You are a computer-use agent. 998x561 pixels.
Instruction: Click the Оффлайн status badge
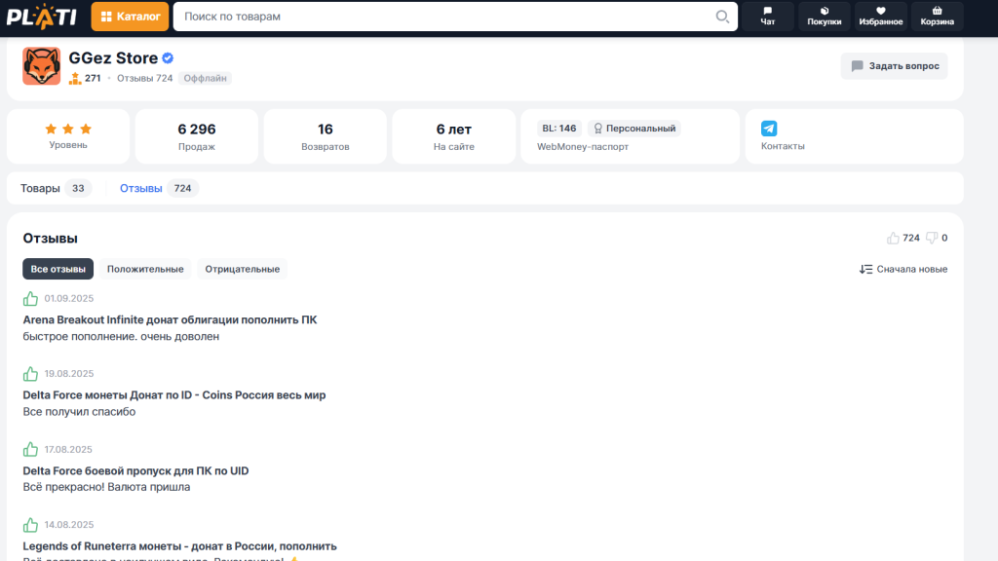[x=205, y=78]
